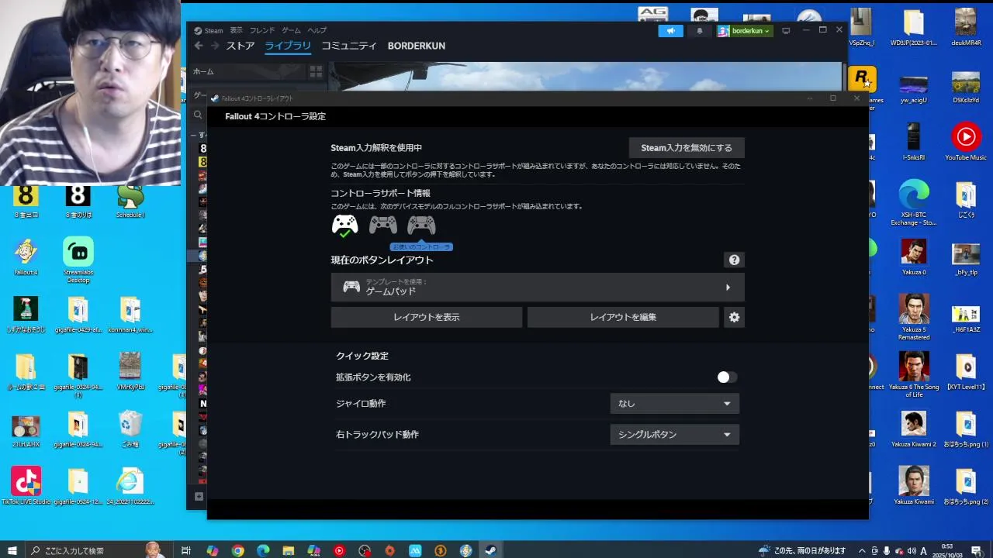Open borderkun account dropdown

pos(745,31)
